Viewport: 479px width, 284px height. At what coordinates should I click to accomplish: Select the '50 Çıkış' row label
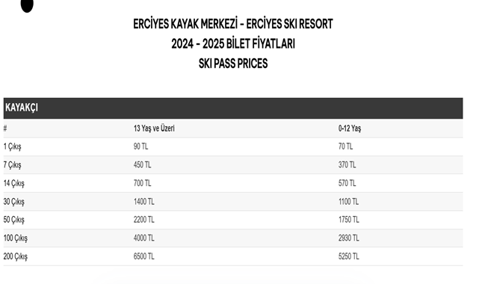[x=13, y=220]
